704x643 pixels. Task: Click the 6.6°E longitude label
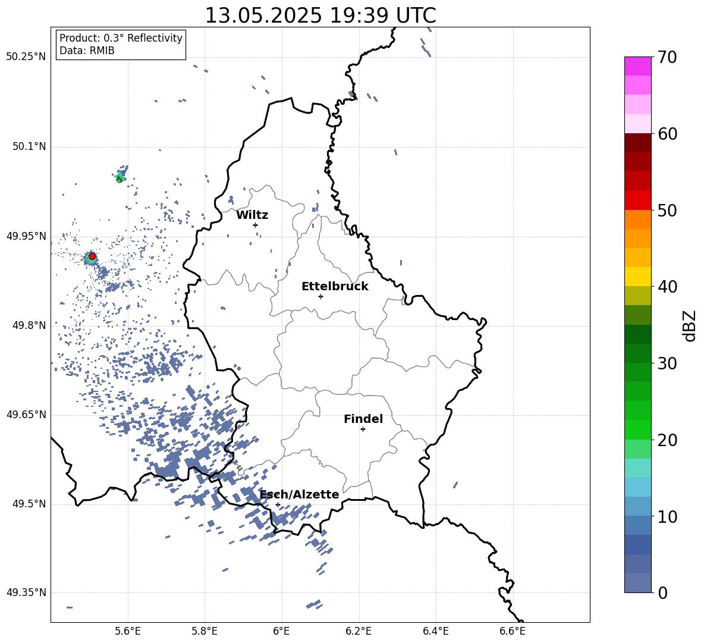point(513,631)
